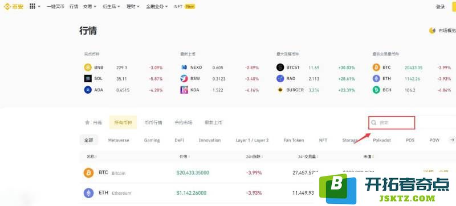This screenshot has width=456, height=206.
Task: Switch to the 币币行情 tab
Action: click(x=153, y=123)
